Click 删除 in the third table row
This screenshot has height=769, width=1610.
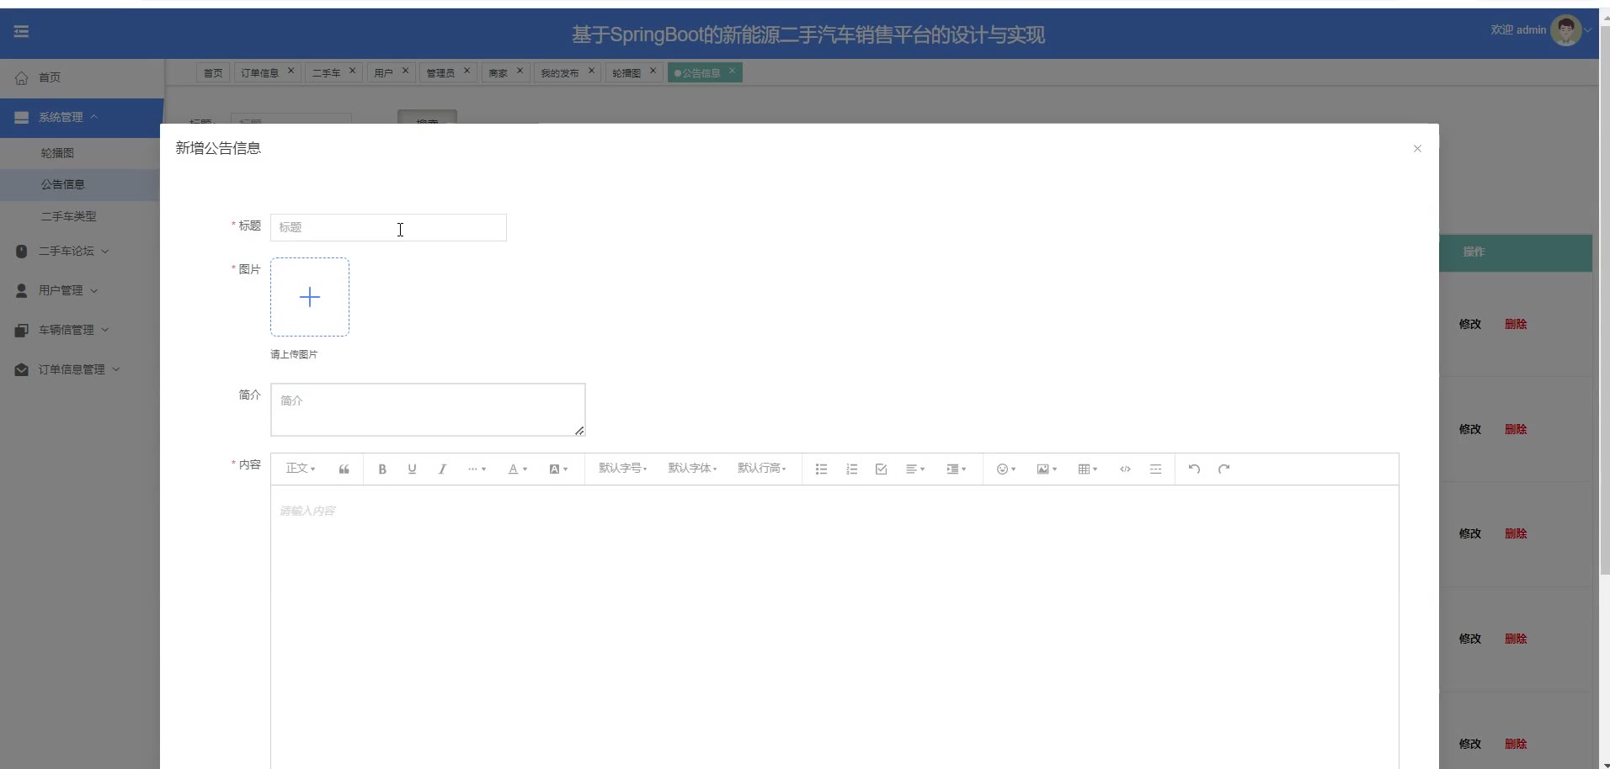(1516, 533)
